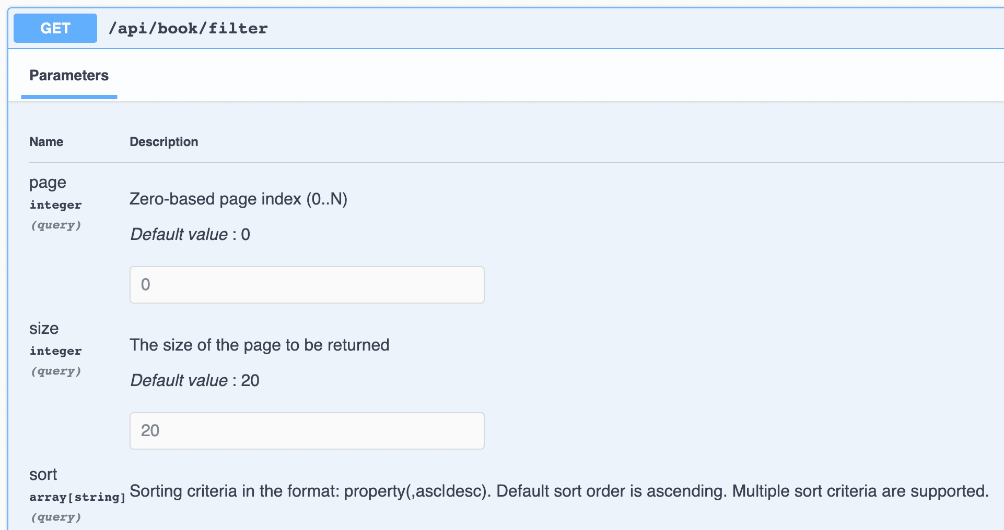Select the Default value 20 text under size
1004x530 pixels.
(x=194, y=380)
